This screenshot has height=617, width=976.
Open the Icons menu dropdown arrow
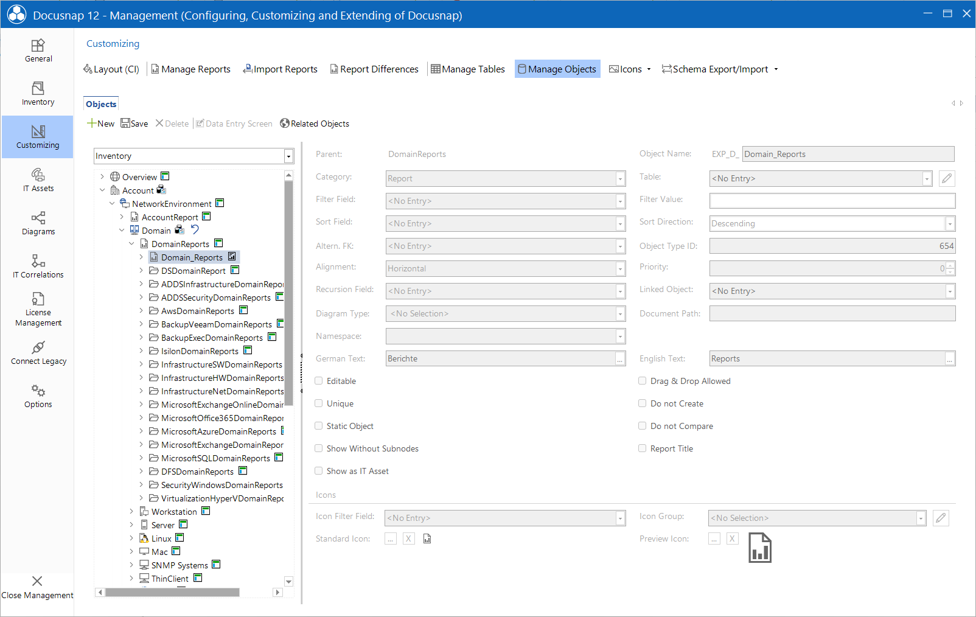point(649,69)
